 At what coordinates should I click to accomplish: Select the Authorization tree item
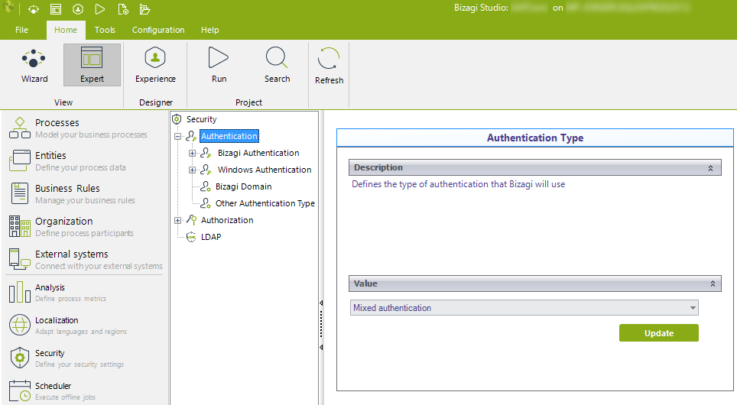(227, 220)
